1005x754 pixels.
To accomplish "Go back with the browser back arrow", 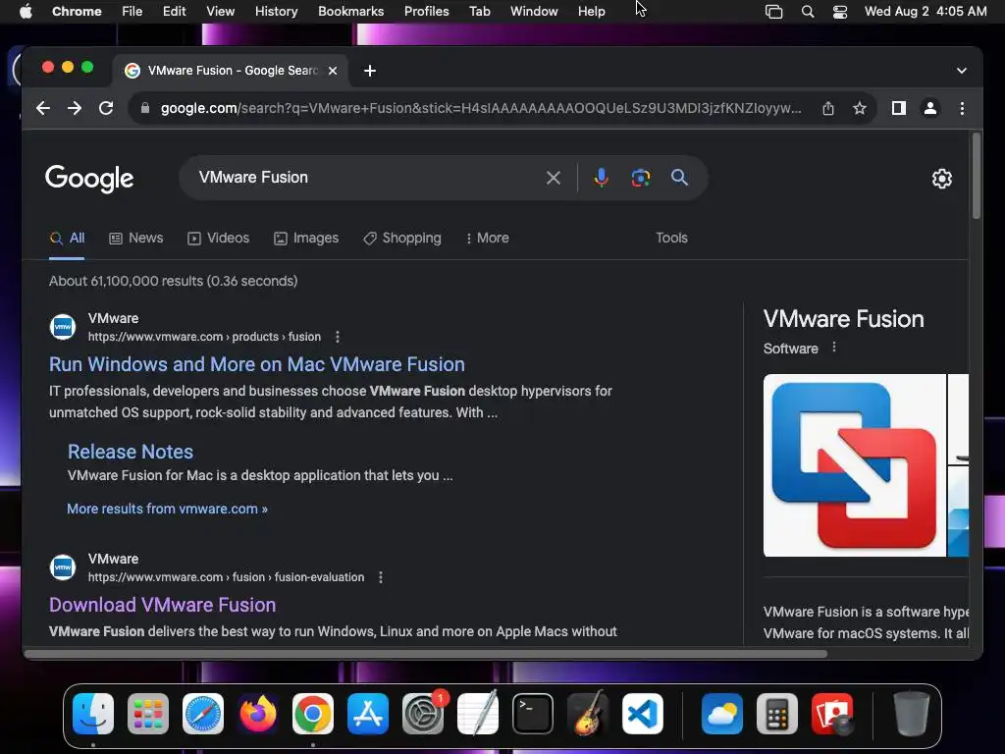I will click(43, 108).
